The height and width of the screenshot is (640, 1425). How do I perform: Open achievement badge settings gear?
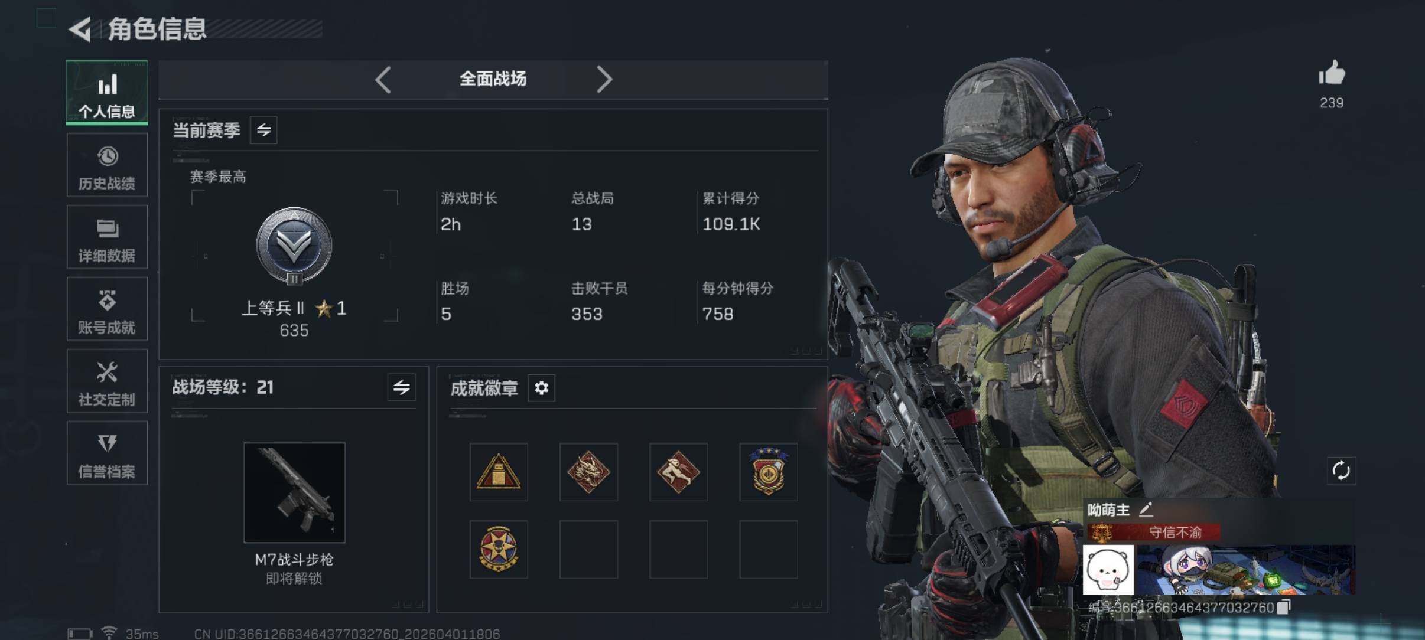coord(541,388)
